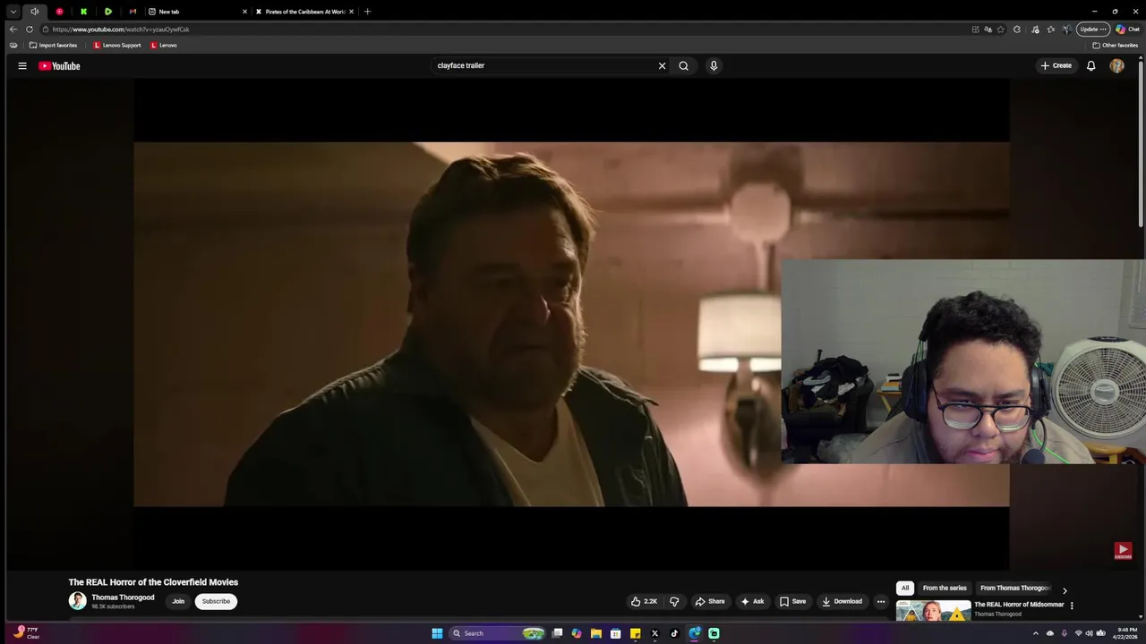The image size is (1146, 644).
Task: Select the All filter chip
Action: point(904,588)
